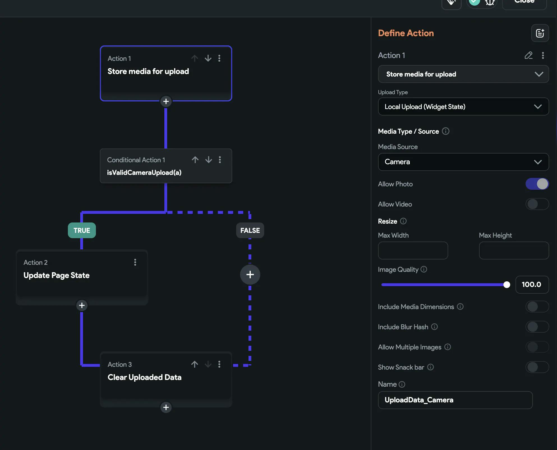Move Conditional Action 1 up with arrow

coord(195,160)
